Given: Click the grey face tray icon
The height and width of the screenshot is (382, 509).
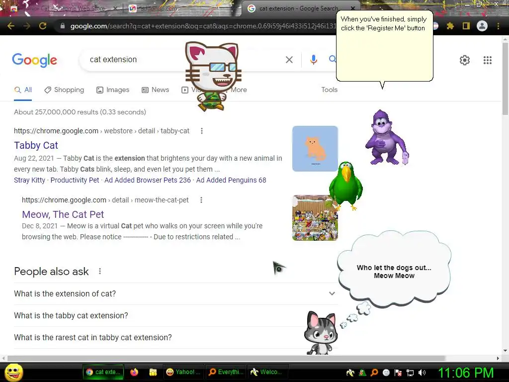Looking at the screenshot, I should (386, 373).
